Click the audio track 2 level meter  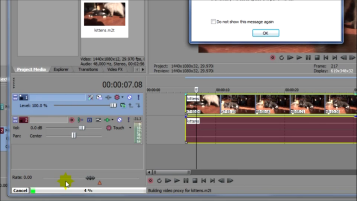tap(138, 133)
